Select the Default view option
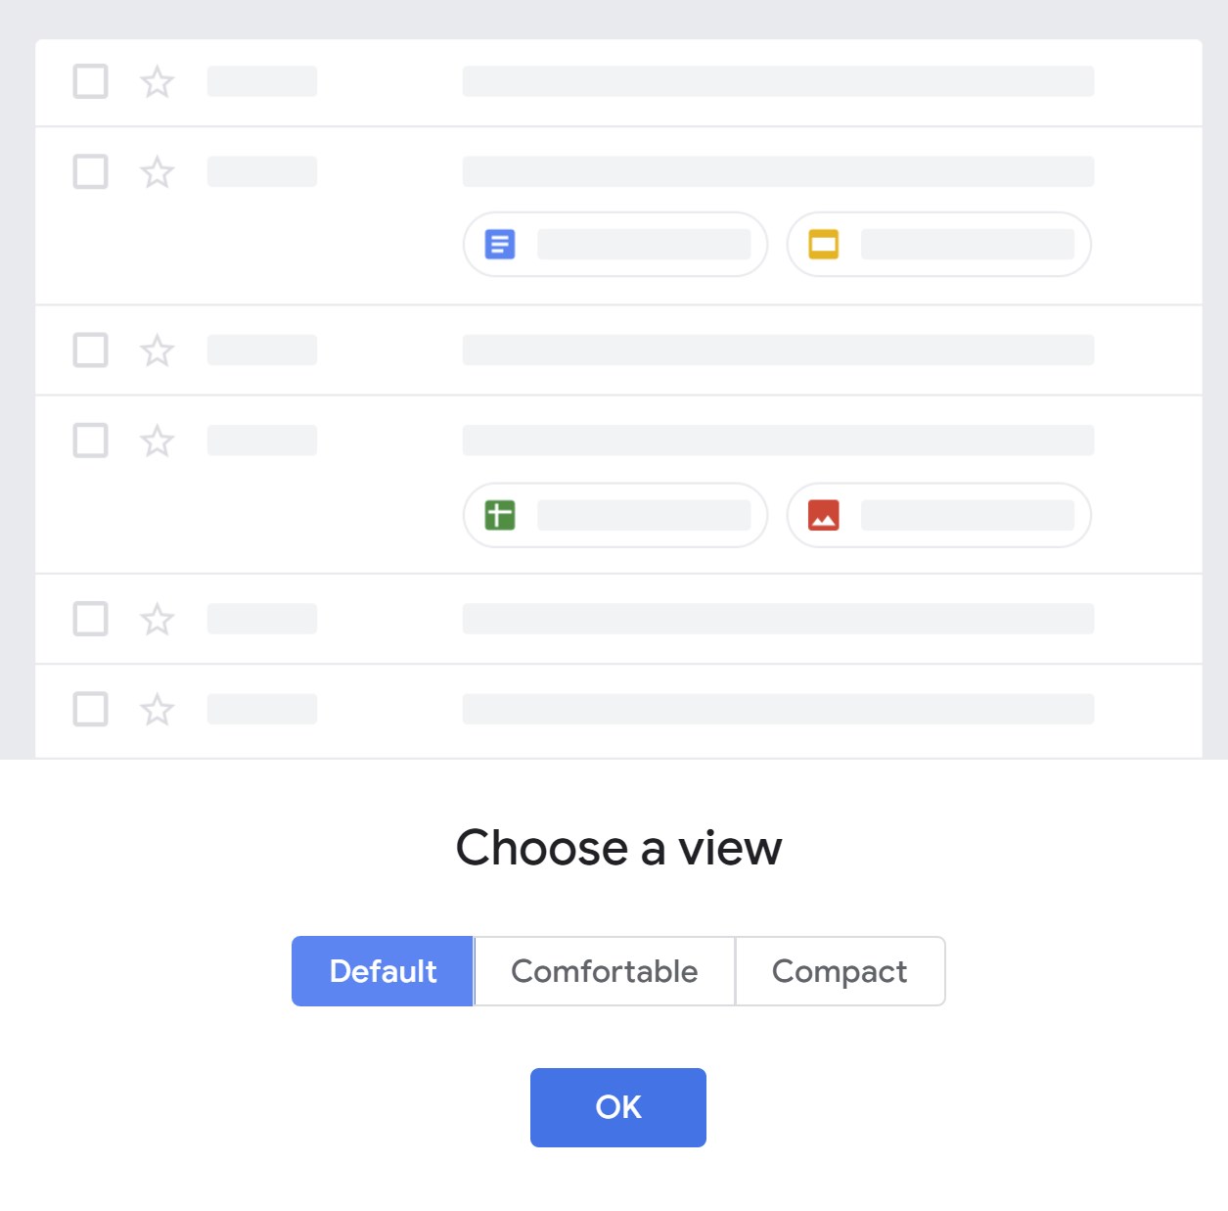The image size is (1228, 1211). [383, 970]
